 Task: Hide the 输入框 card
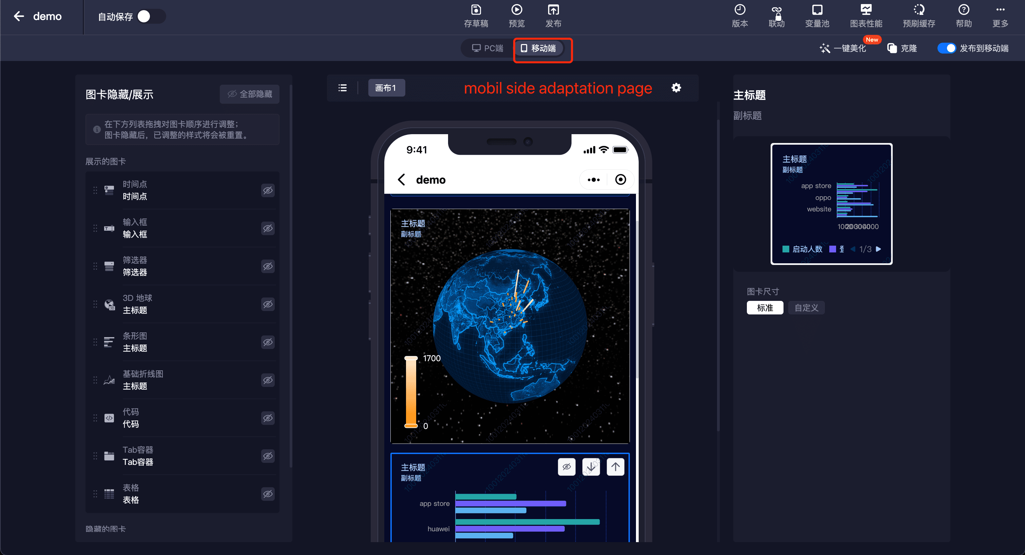click(268, 228)
